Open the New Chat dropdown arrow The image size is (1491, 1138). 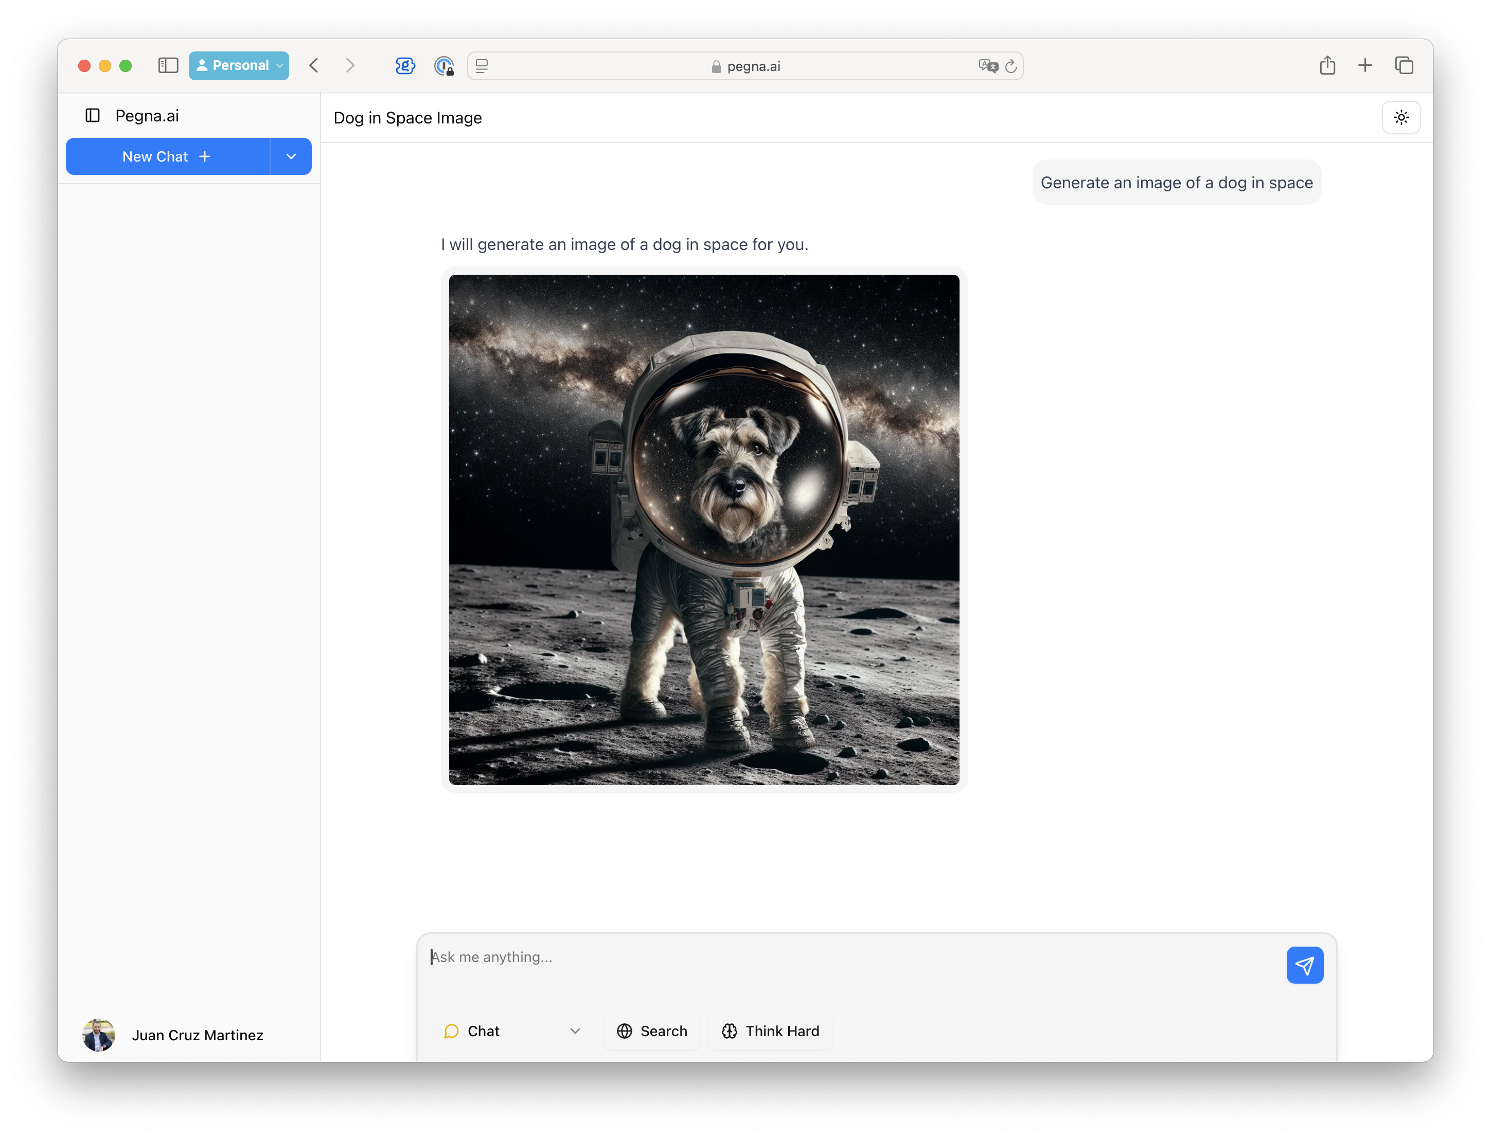click(291, 156)
